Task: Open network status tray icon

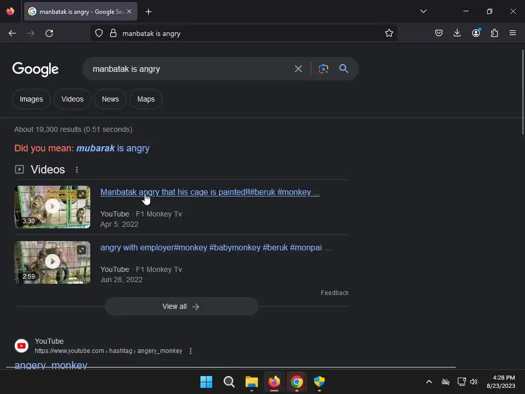Action: point(462,382)
